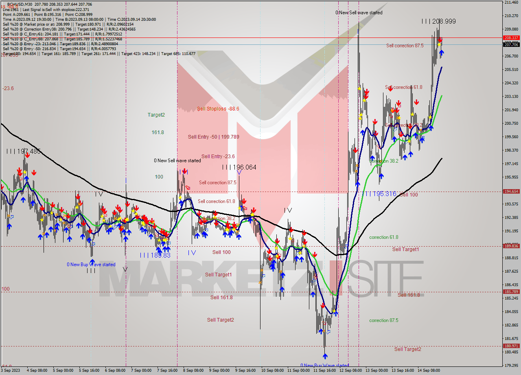521x375 pixels.
Task: Click the 198.370 price axis label
Action: [x=512, y=150]
